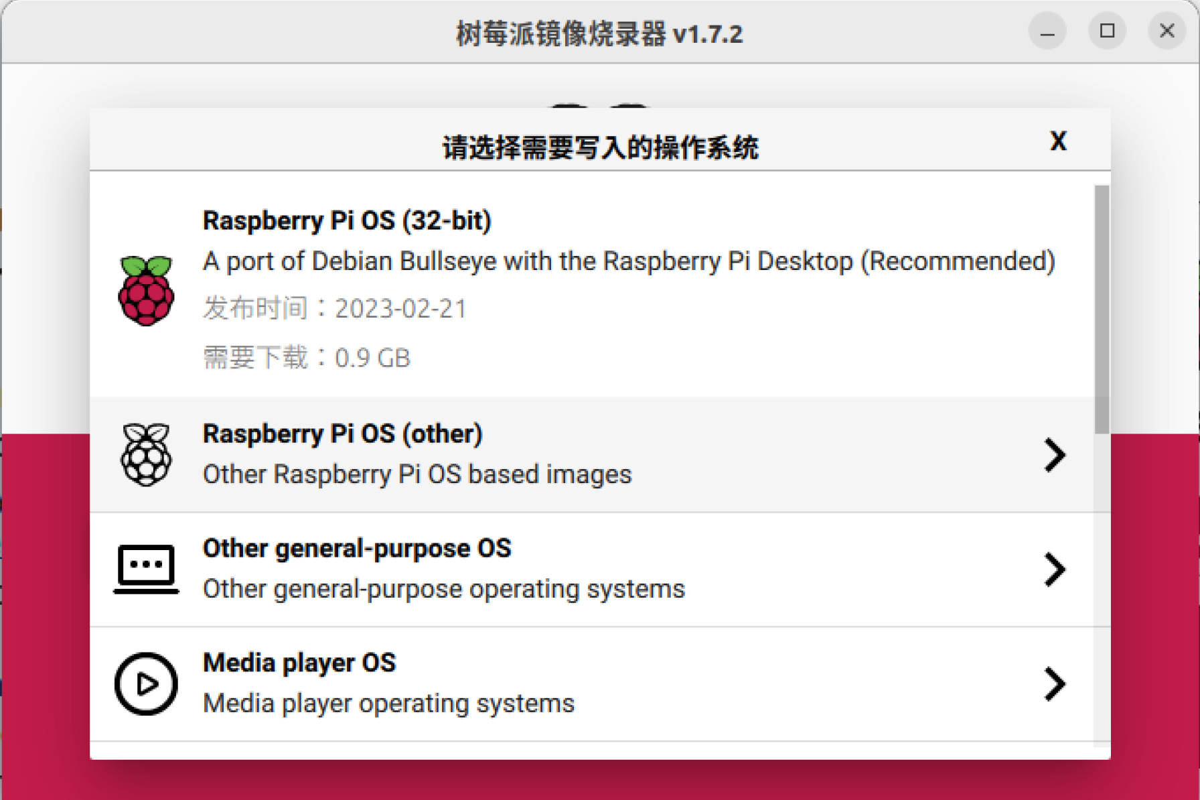Click the laptop icon beside Other general-purpose OS

pos(147,568)
